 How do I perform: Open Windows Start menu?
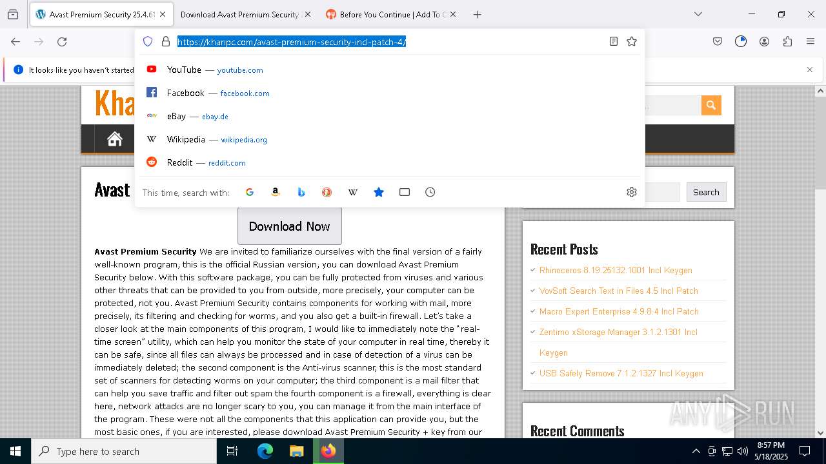click(15, 451)
